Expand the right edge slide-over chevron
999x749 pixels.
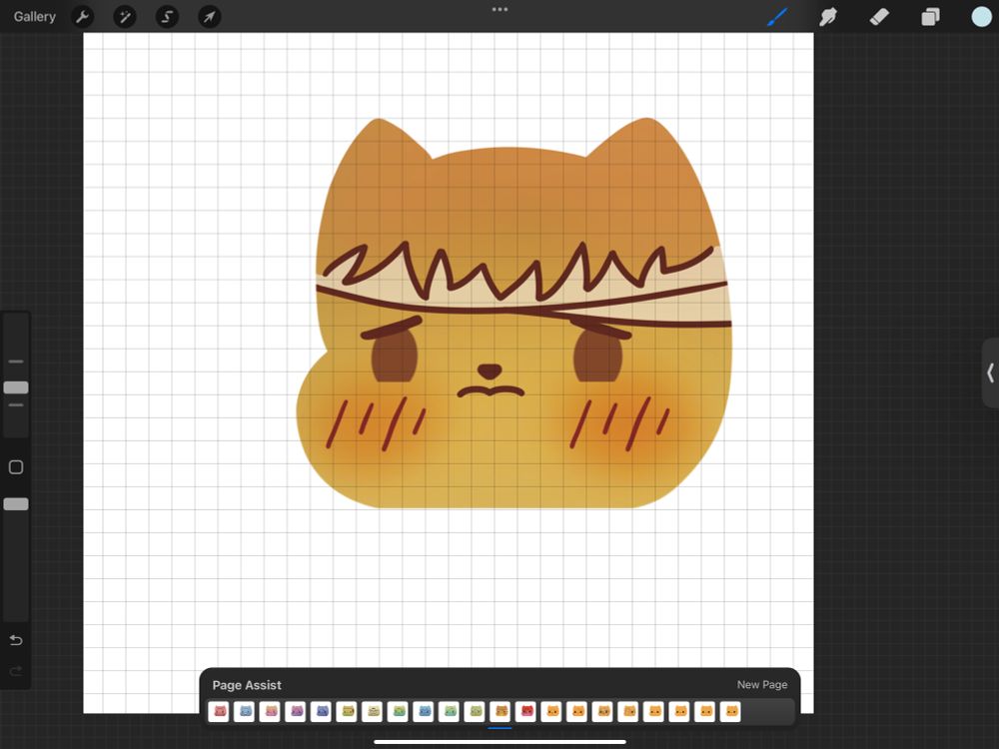click(991, 373)
